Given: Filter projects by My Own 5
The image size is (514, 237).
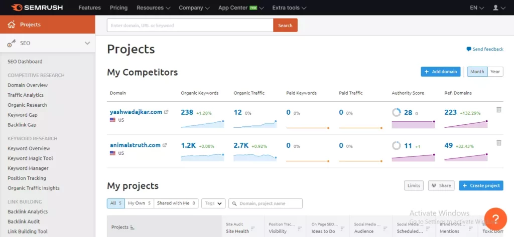Looking at the screenshot, I should (139, 203).
